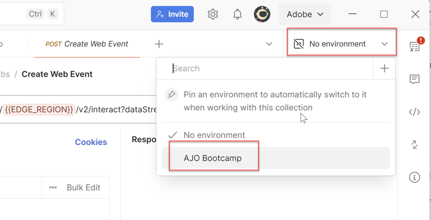Click the {{EDGE_REGION}} variable in URL
The height and width of the screenshot is (220, 431).
[39, 109]
